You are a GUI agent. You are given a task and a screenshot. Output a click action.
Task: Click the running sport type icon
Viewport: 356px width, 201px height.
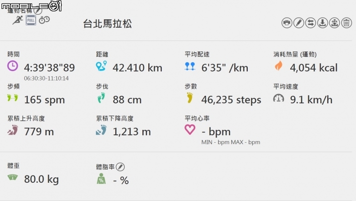(x=18, y=20)
